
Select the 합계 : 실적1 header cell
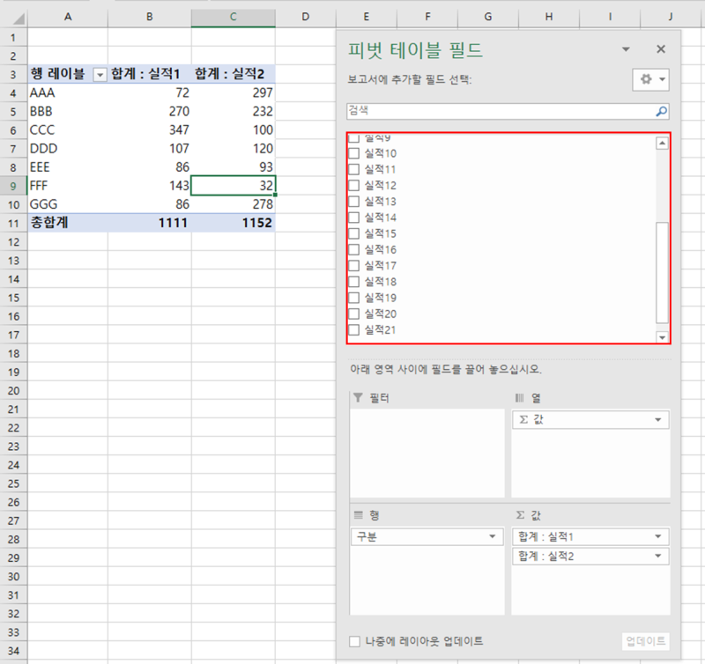point(150,74)
